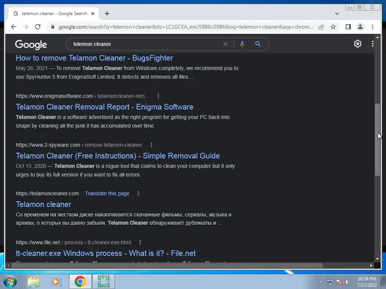Open the Windows Start menu
This screenshot has height=289, width=386.
point(10,281)
